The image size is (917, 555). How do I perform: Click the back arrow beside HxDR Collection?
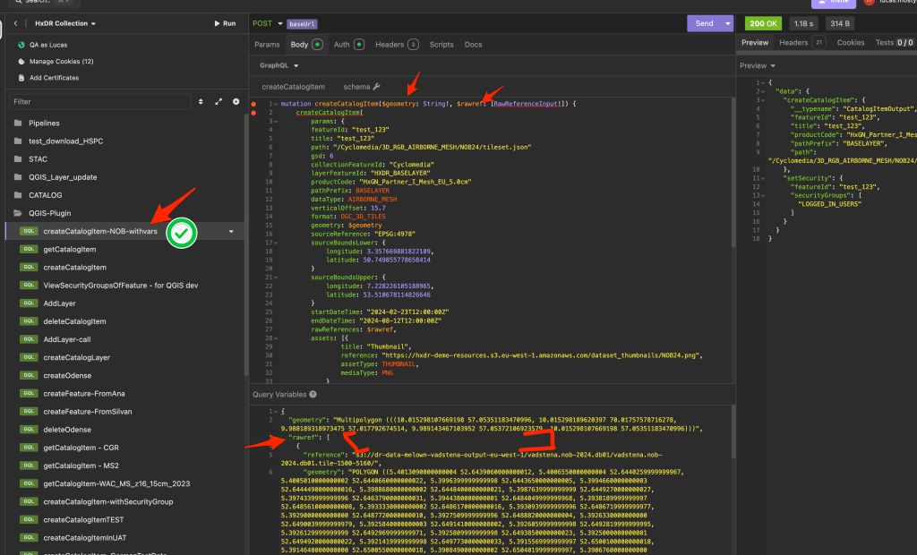point(15,23)
